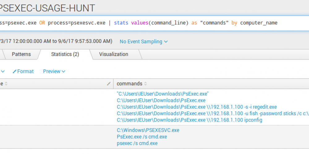Select the 'PsExec.exe /s cmd.exe' value

tap(142, 137)
